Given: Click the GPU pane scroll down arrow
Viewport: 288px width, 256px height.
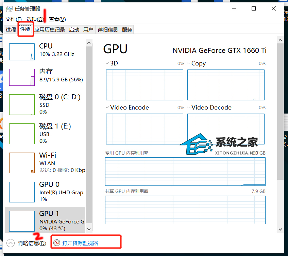Looking at the screenshot, I should (x=280, y=229).
